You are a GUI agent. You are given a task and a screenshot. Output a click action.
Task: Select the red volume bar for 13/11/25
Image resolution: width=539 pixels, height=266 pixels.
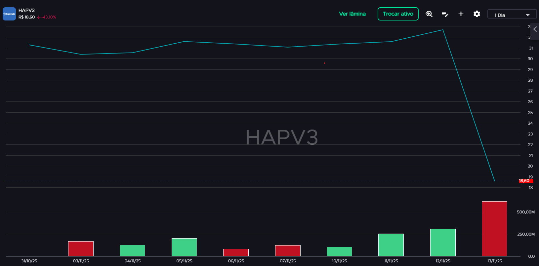[494, 229]
